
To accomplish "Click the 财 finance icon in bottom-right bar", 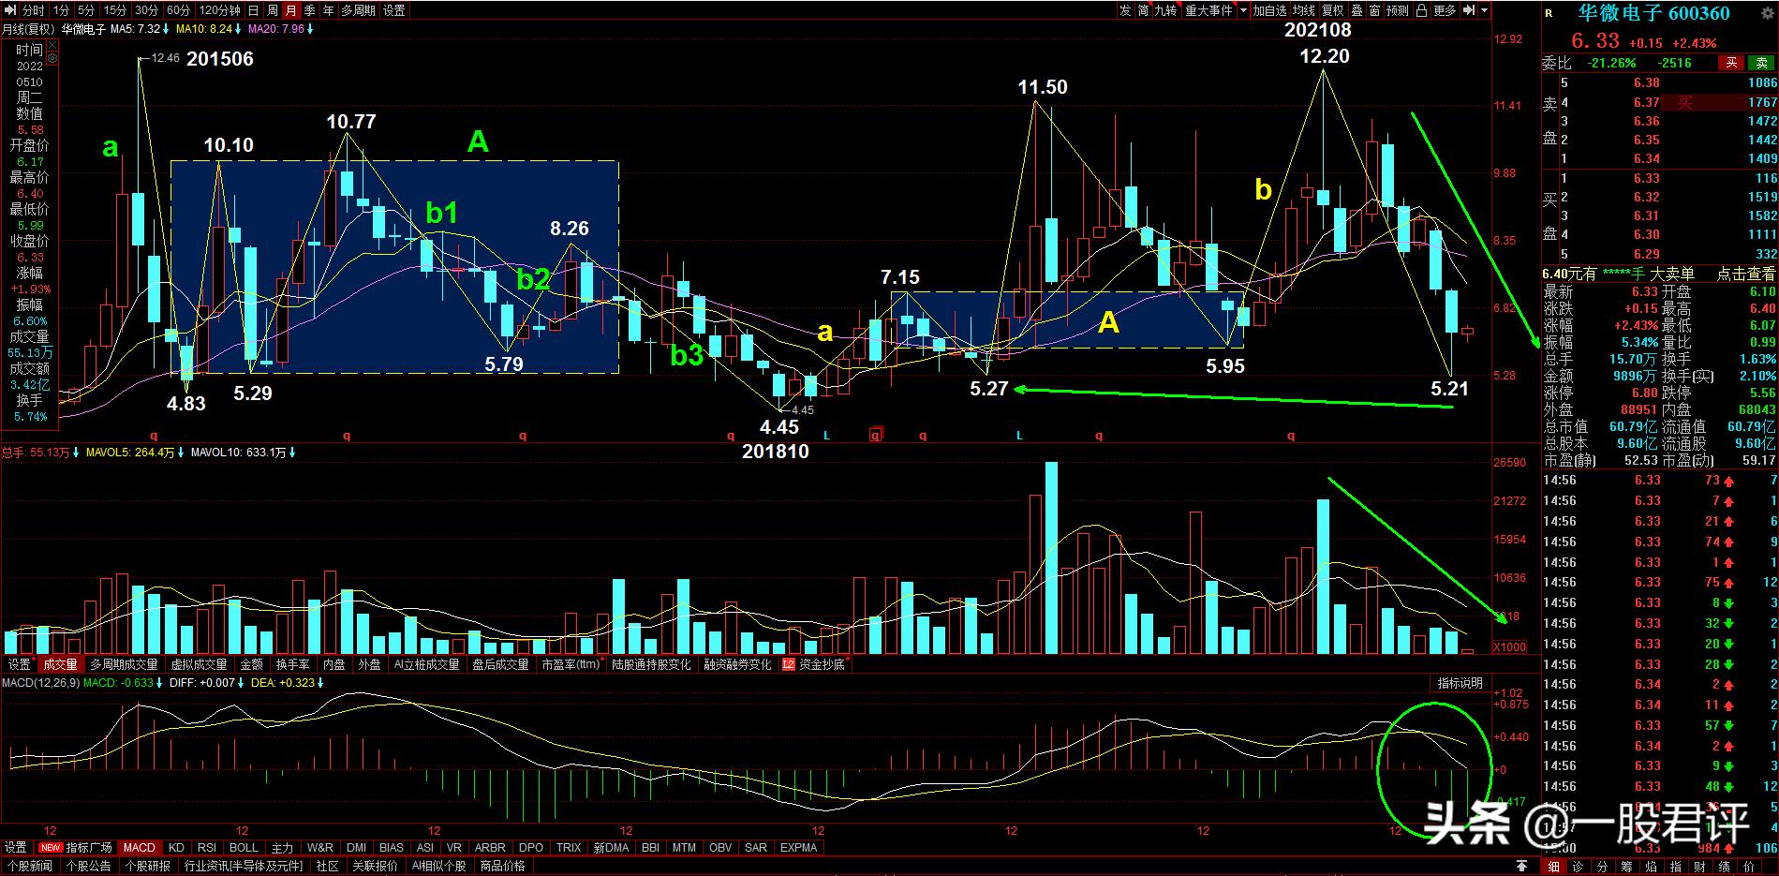I will 1699,867.
